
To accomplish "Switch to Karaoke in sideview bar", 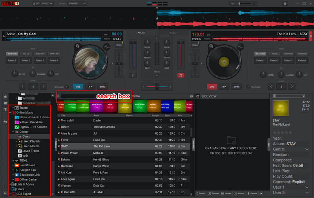I will pos(252,193).
